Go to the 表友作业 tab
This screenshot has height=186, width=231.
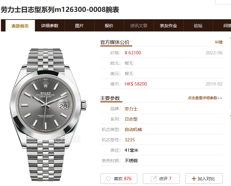tap(168, 26)
